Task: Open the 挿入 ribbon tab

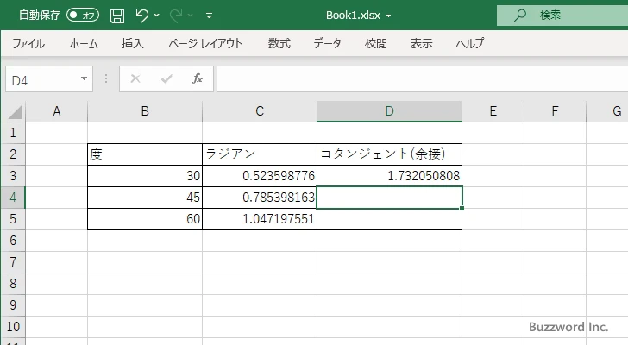Action: tap(133, 43)
